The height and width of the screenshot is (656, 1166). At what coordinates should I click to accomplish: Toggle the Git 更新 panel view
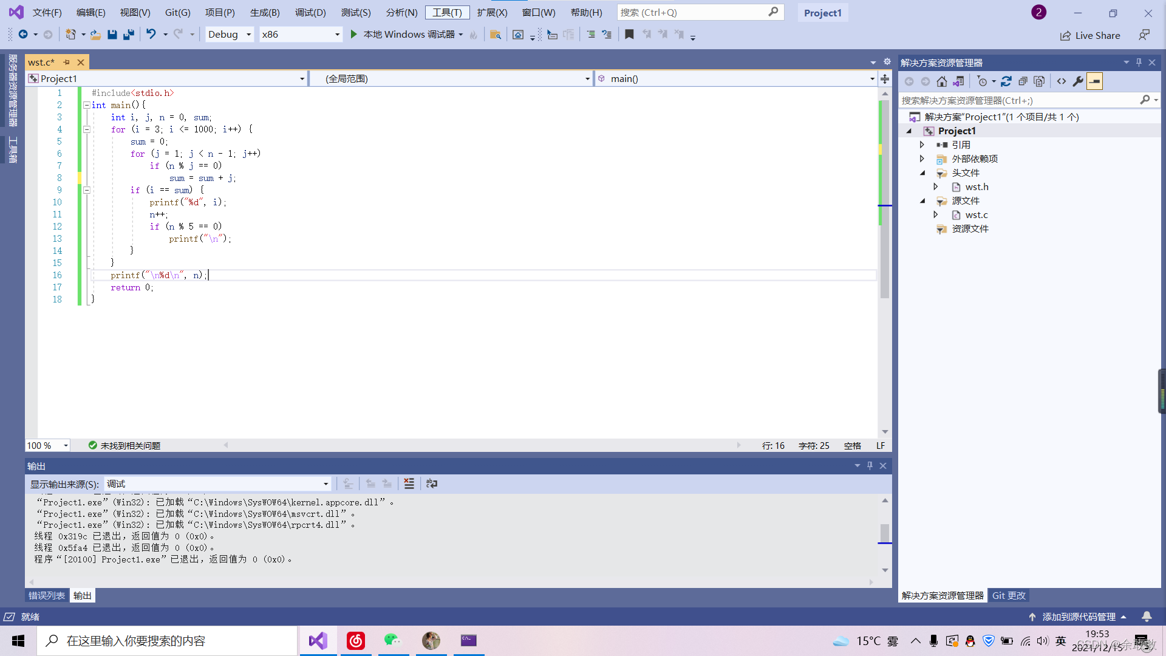coord(1009,595)
